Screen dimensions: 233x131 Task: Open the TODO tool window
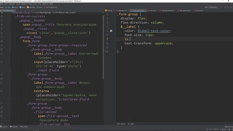[24, 127]
